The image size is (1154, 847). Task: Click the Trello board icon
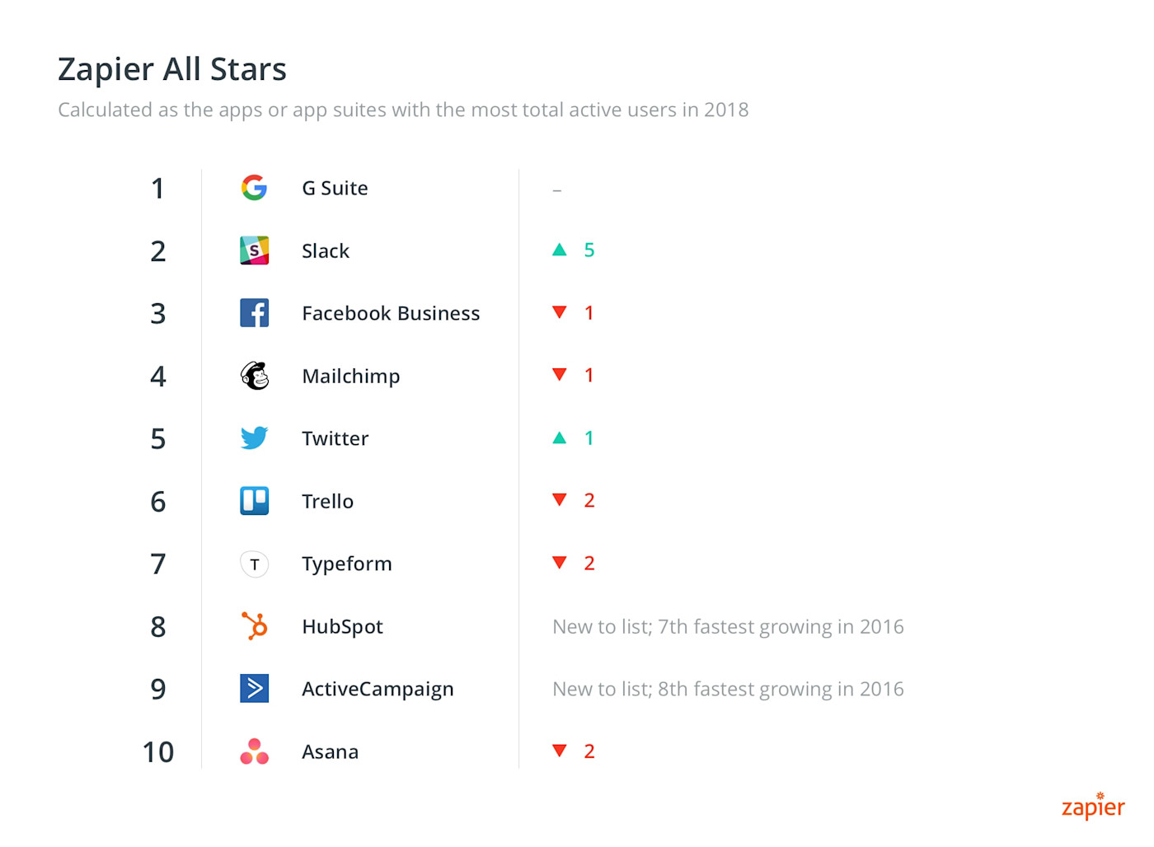click(254, 501)
